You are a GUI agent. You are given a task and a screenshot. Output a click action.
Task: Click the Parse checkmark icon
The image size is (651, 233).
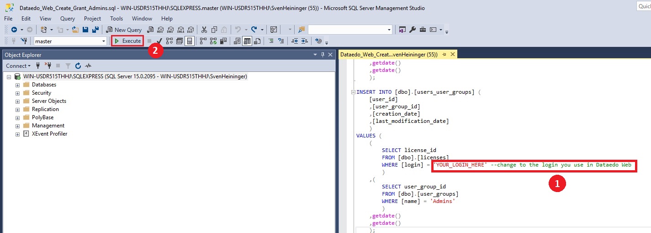[159, 41]
